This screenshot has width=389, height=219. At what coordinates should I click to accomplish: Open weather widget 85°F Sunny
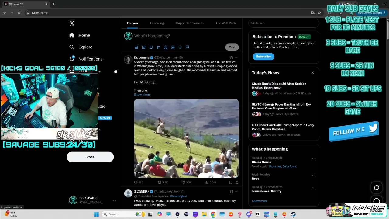[x=11, y=214]
